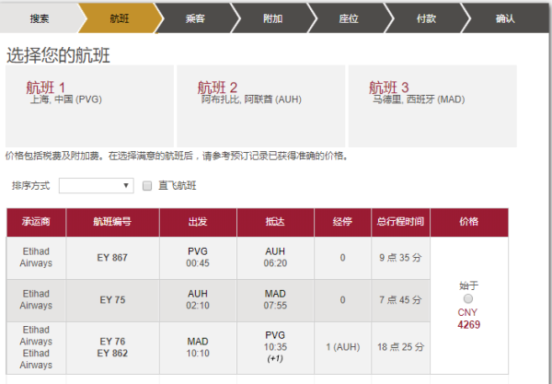Click the 搜索 step tab

point(39,17)
